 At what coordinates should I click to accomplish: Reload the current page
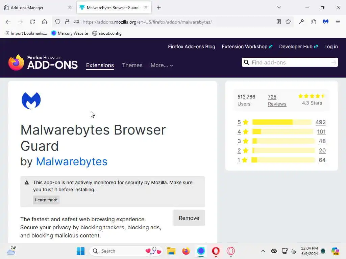click(32, 22)
